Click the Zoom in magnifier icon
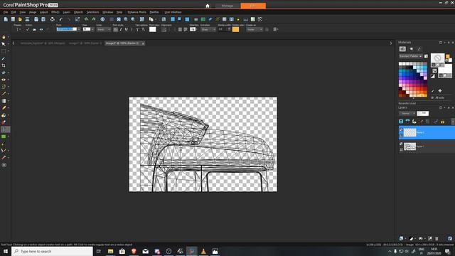The width and height of the screenshot is (455, 256). (x=133, y=19)
